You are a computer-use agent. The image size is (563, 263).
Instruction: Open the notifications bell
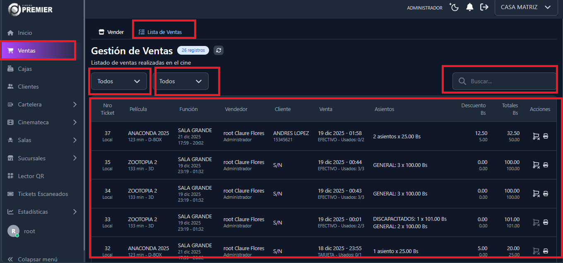469,7
